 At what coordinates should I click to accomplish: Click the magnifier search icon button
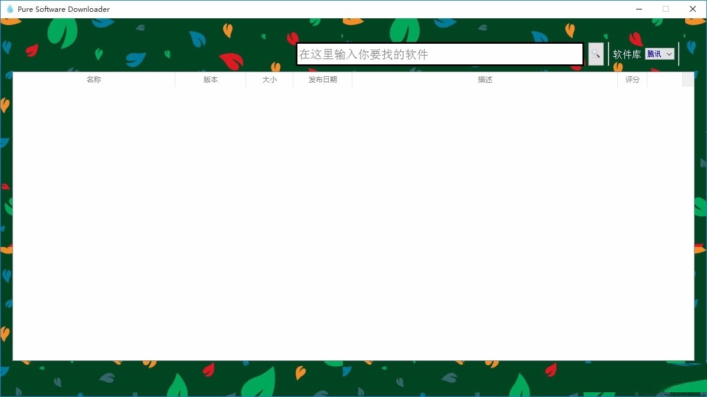click(x=595, y=54)
